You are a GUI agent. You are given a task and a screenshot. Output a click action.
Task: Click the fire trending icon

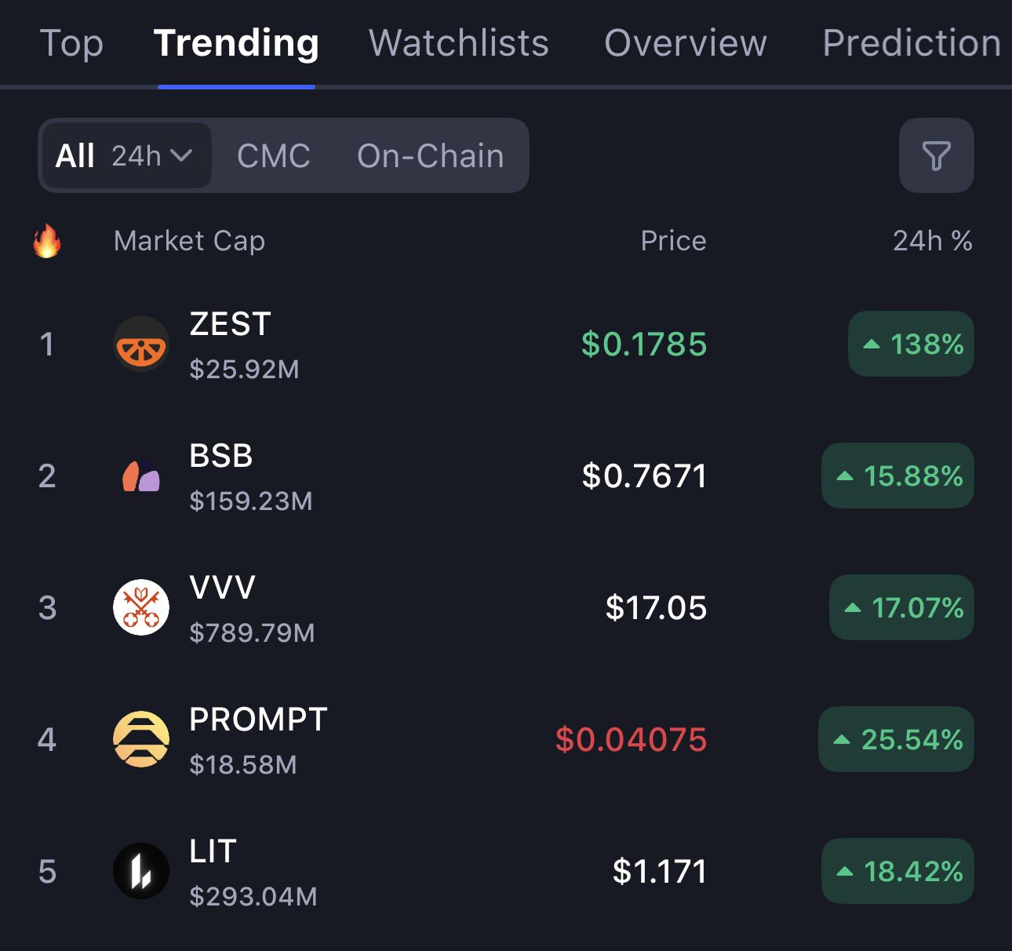tap(47, 241)
